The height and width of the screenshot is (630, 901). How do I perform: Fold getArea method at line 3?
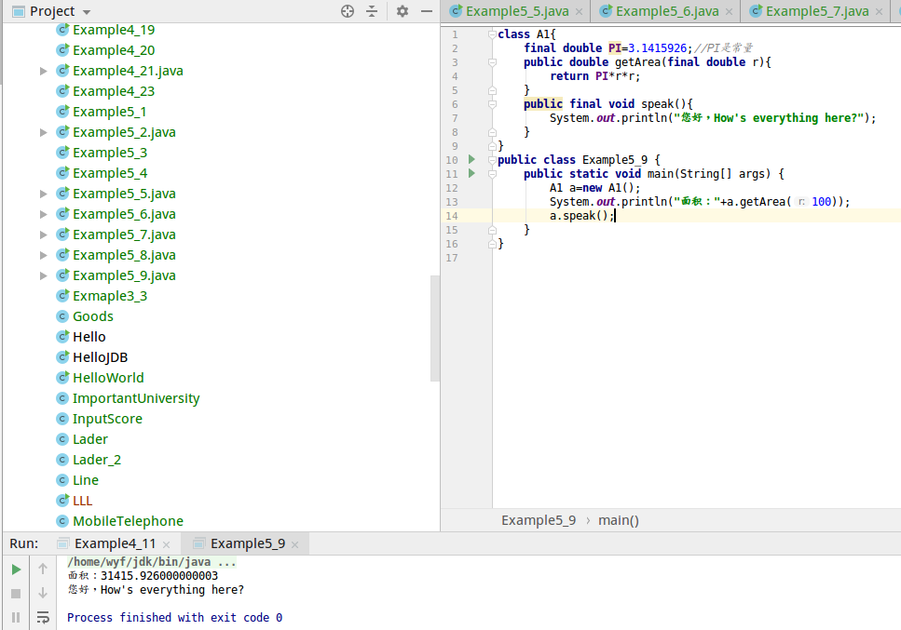click(x=493, y=62)
